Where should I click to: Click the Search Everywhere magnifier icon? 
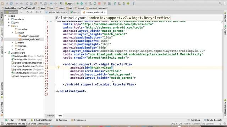click(x=220, y=3)
